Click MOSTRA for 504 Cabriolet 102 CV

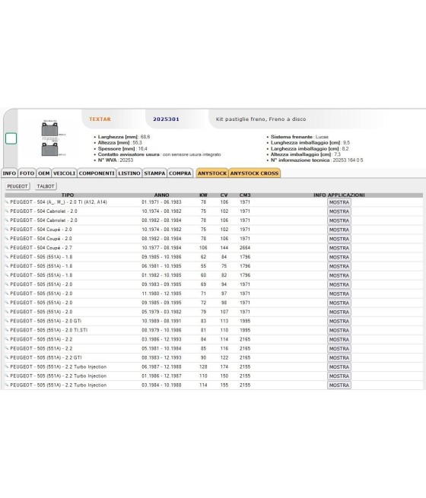[x=339, y=211]
